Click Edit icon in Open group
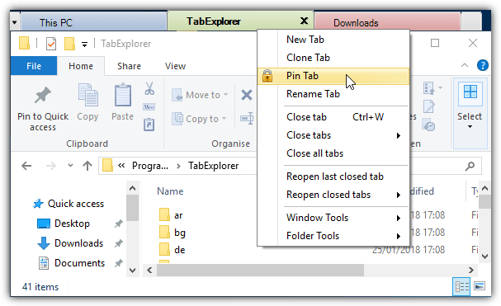 (428, 106)
